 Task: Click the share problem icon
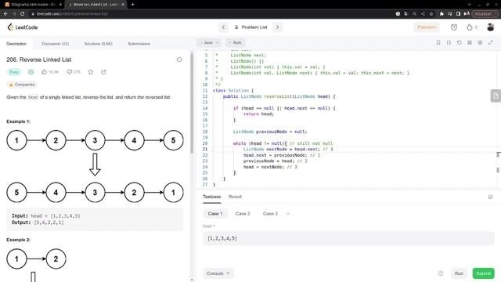click(103, 72)
